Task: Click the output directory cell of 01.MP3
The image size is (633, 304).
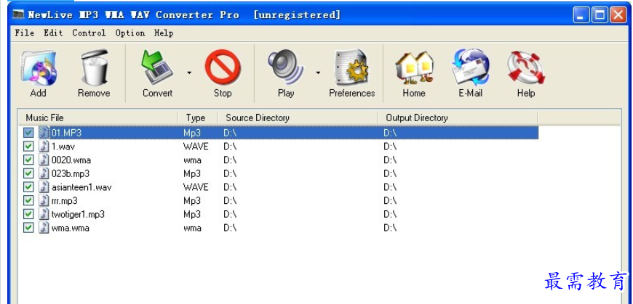Action: point(391,133)
